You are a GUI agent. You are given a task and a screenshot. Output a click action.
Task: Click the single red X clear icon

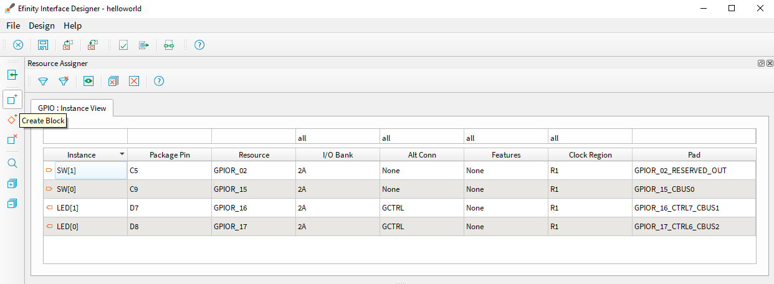[133, 81]
